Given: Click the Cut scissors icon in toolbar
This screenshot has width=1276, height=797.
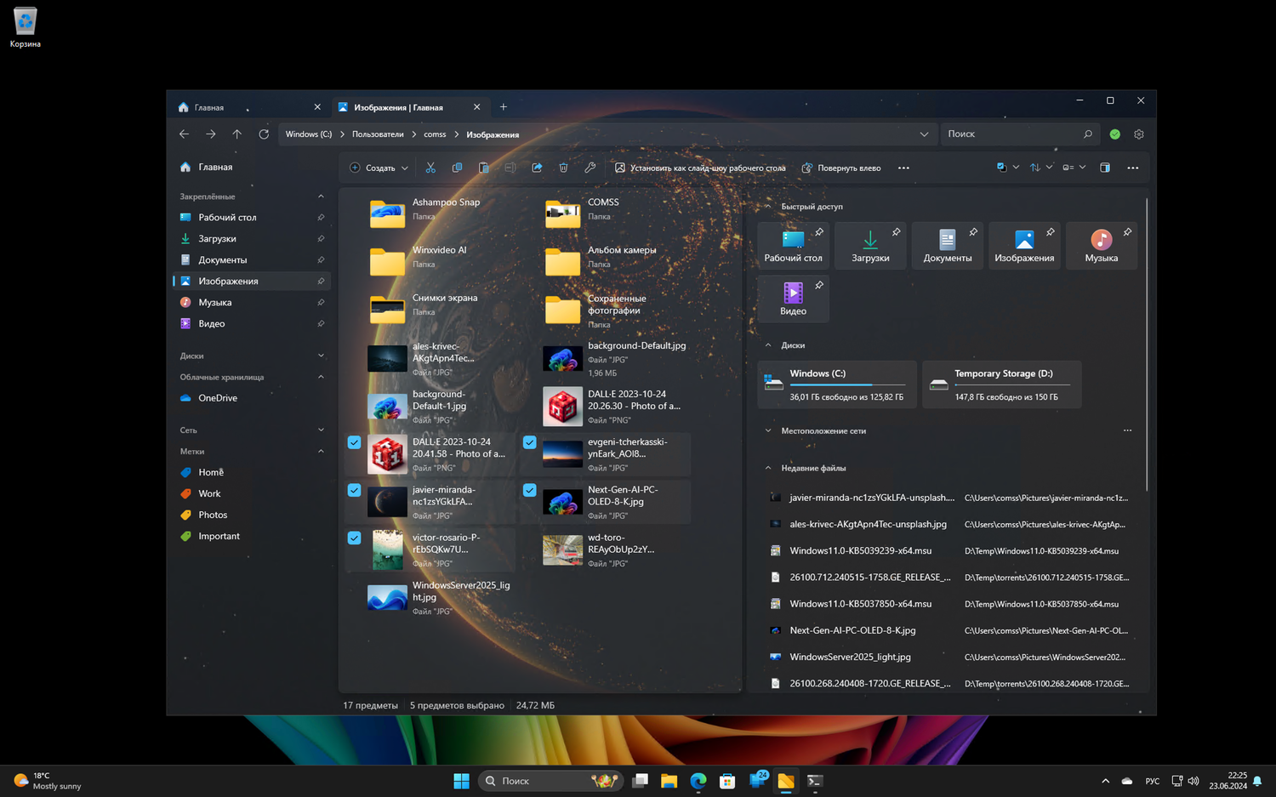Looking at the screenshot, I should pos(430,168).
